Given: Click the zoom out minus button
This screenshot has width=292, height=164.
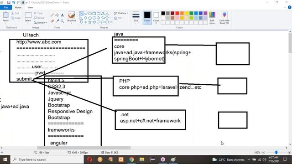Looking at the screenshot, I should click(263, 153).
